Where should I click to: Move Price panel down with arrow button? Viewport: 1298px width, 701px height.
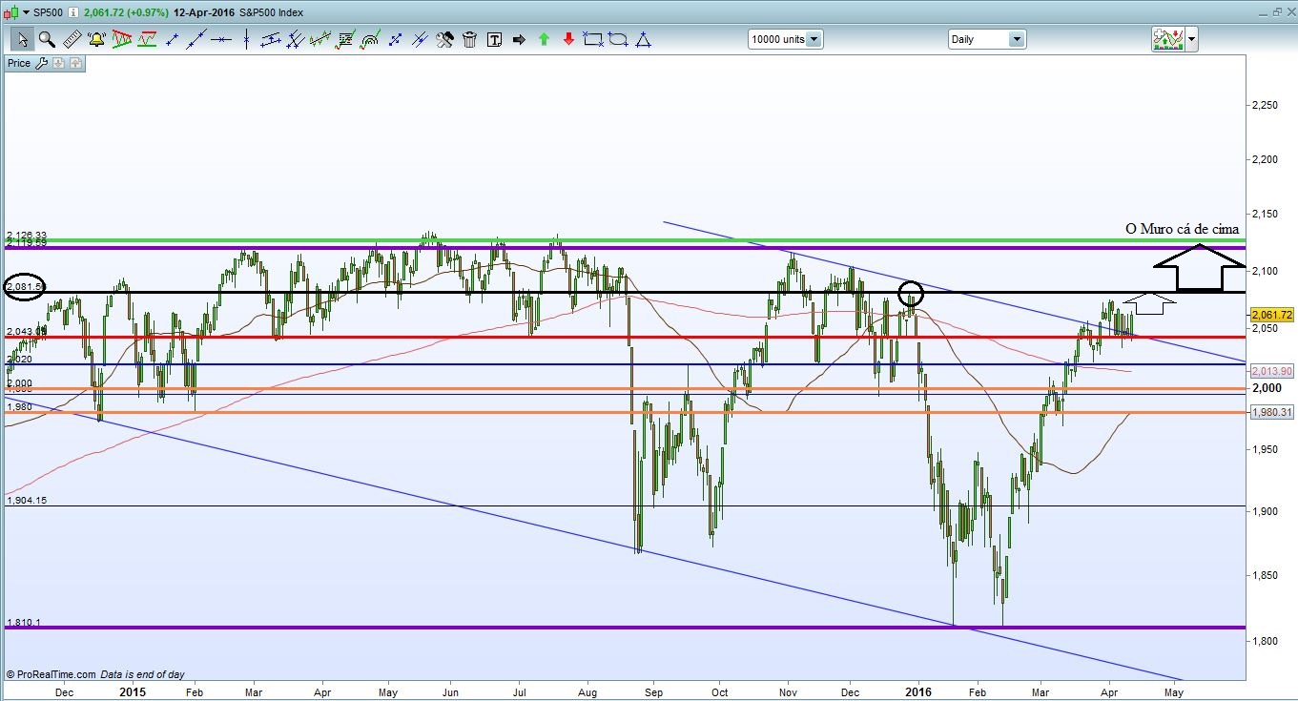click(59, 63)
